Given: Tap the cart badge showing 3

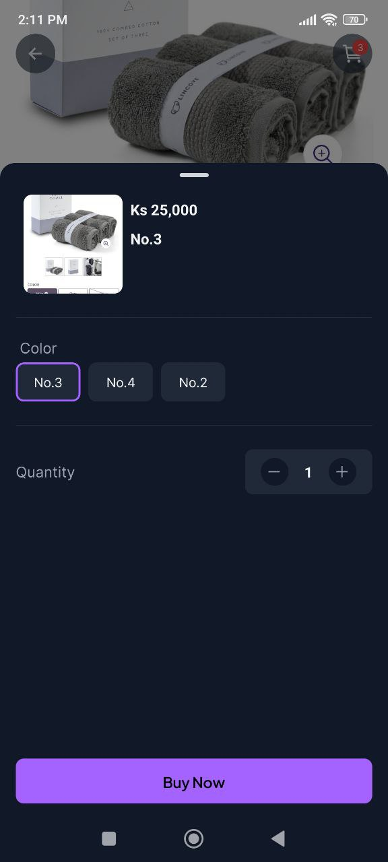Looking at the screenshot, I should click(360, 48).
